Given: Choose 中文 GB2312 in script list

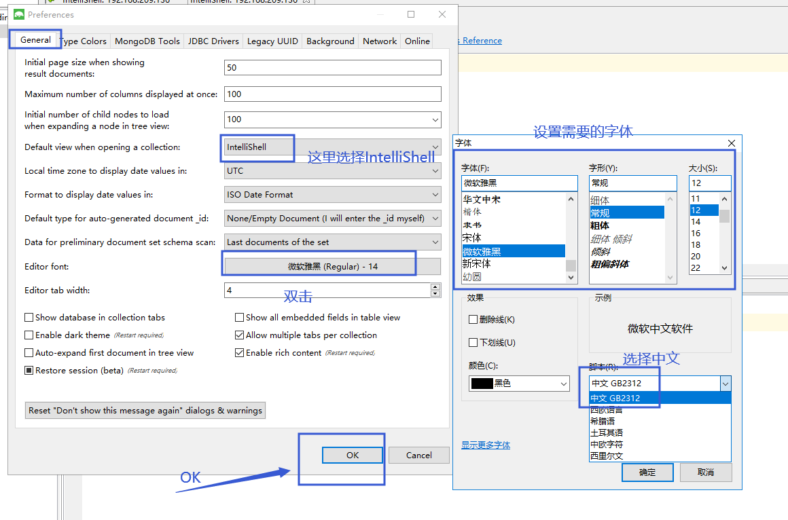Looking at the screenshot, I should (660, 398).
